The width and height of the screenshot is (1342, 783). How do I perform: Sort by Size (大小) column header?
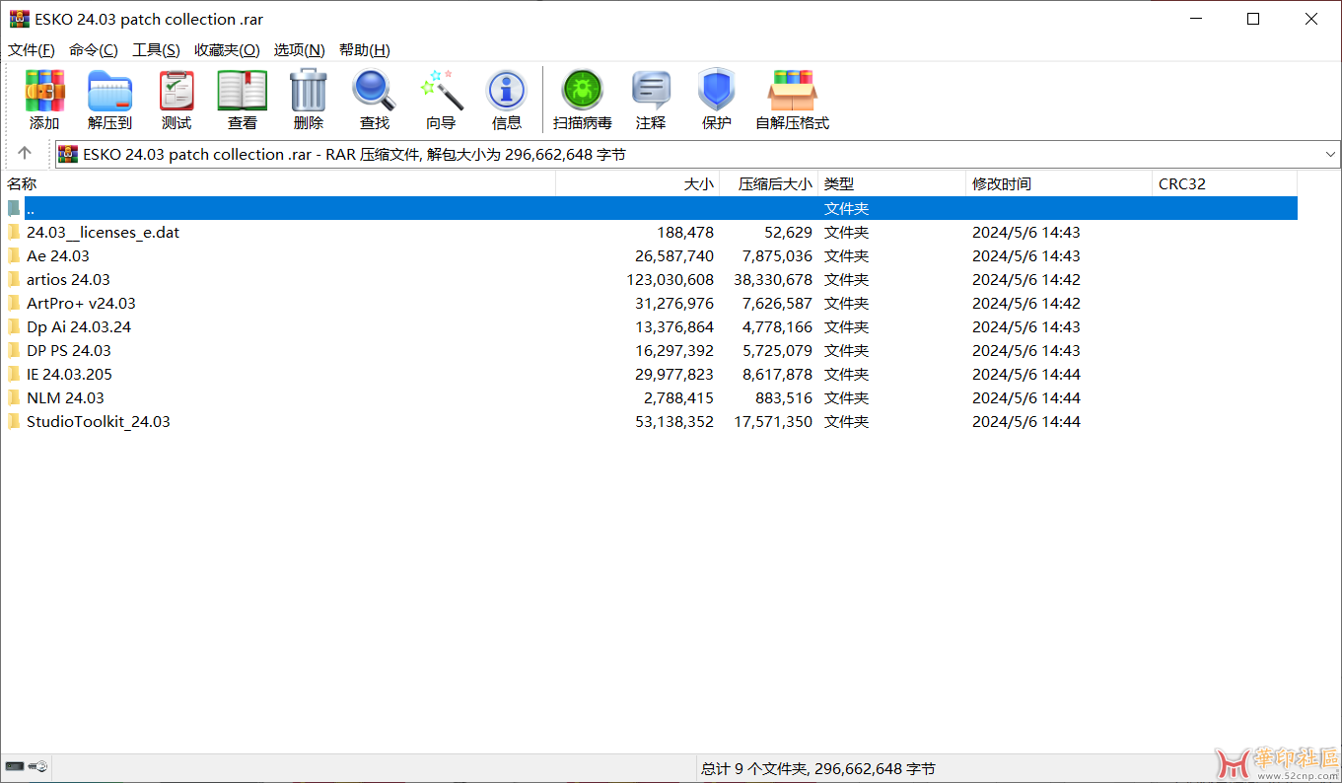638,184
